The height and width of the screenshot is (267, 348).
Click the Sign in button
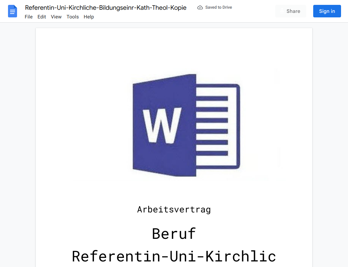point(327,11)
